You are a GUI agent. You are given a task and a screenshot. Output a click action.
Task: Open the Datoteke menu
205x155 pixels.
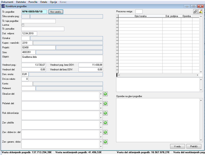pos(21,2)
